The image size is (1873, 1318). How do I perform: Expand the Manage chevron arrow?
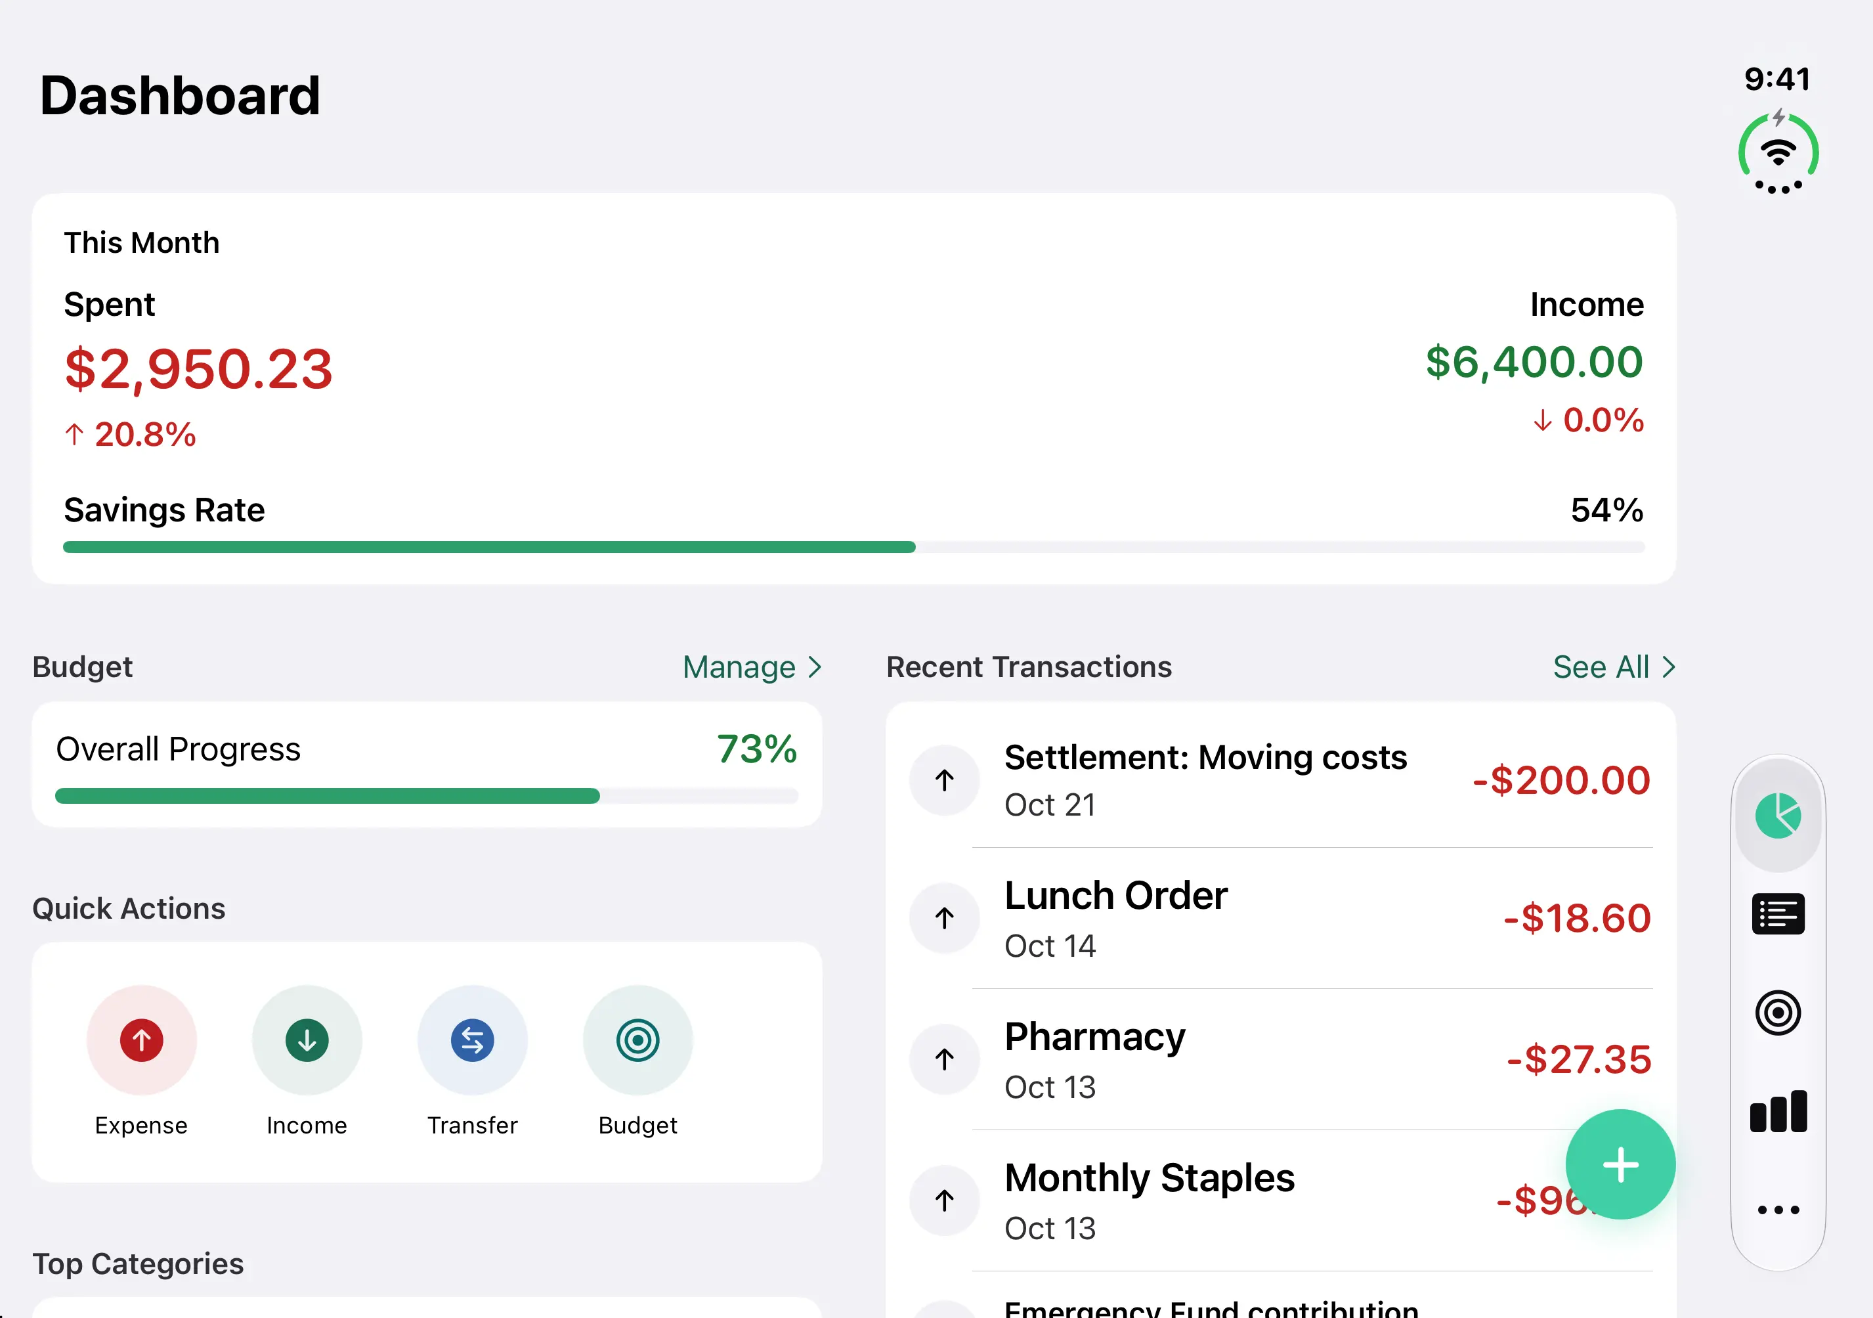(814, 667)
